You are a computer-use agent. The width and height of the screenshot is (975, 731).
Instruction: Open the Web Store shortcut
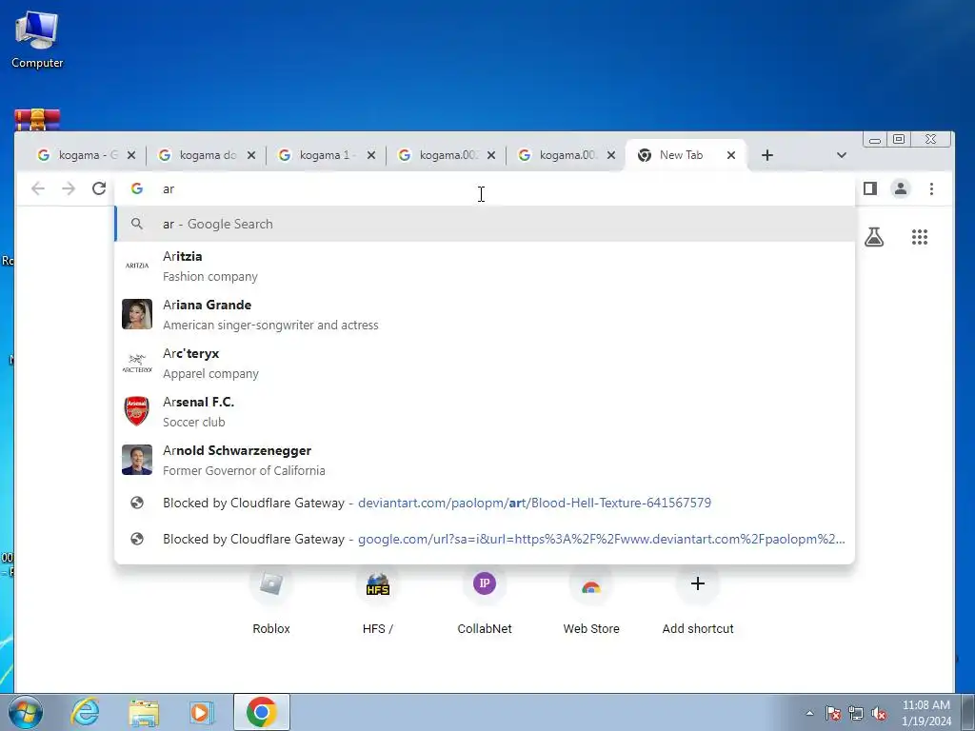click(591, 601)
